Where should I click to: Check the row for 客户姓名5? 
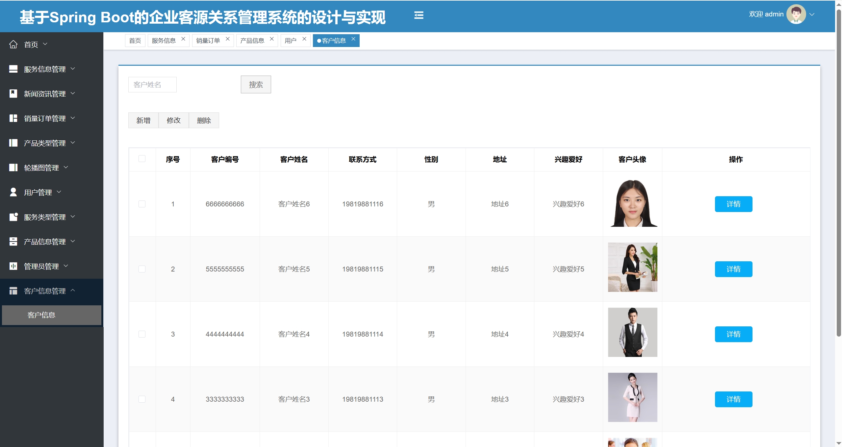(142, 269)
